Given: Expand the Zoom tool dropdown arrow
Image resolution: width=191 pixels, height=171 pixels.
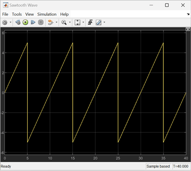Looking at the screenshot, I should (x=70, y=22).
